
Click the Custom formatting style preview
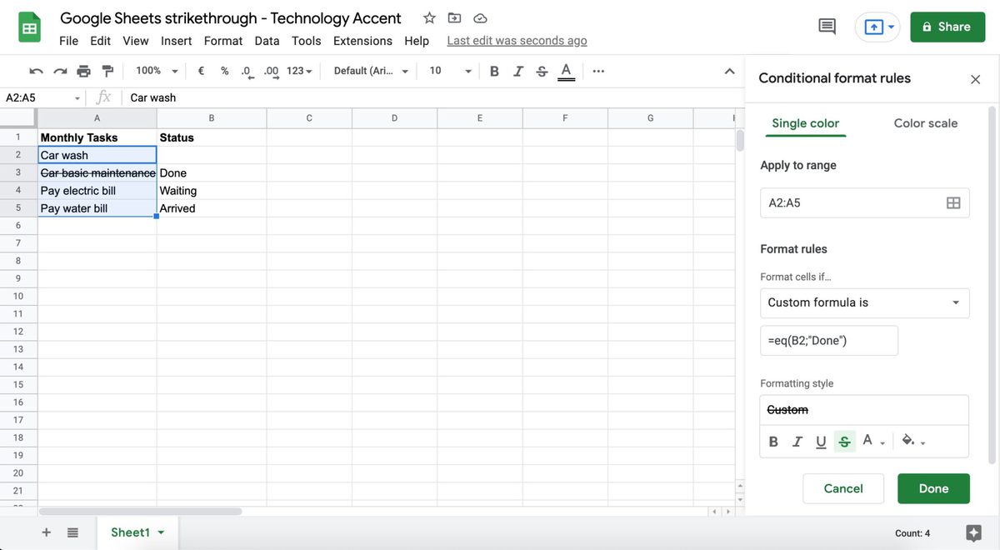(x=864, y=410)
